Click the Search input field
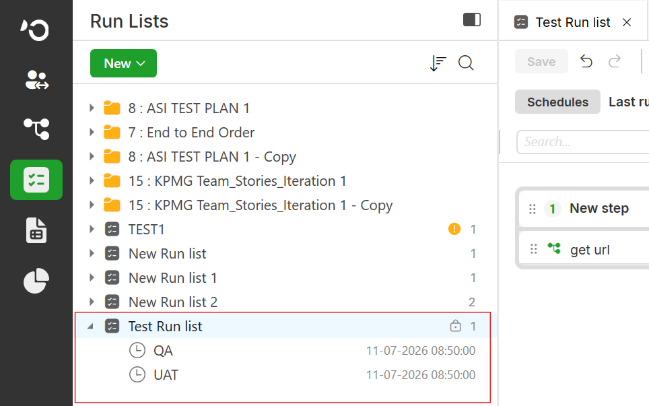The image size is (649, 406). (583, 142)
